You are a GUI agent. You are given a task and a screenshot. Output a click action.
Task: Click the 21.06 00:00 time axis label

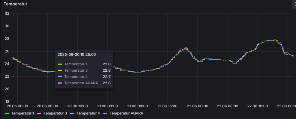107,106
